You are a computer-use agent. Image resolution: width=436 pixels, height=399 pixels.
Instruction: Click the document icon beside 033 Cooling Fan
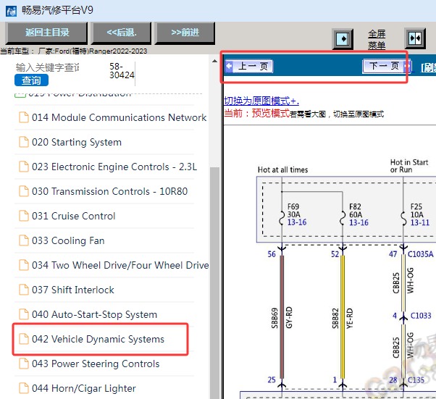tap(24, 240)
